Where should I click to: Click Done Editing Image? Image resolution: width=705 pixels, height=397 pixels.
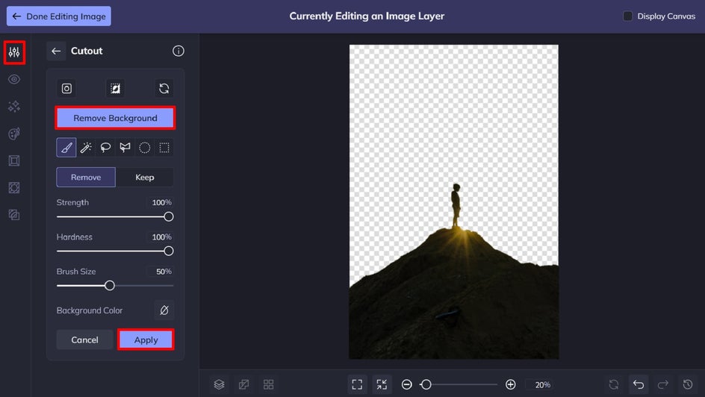[x=59, y=16]
